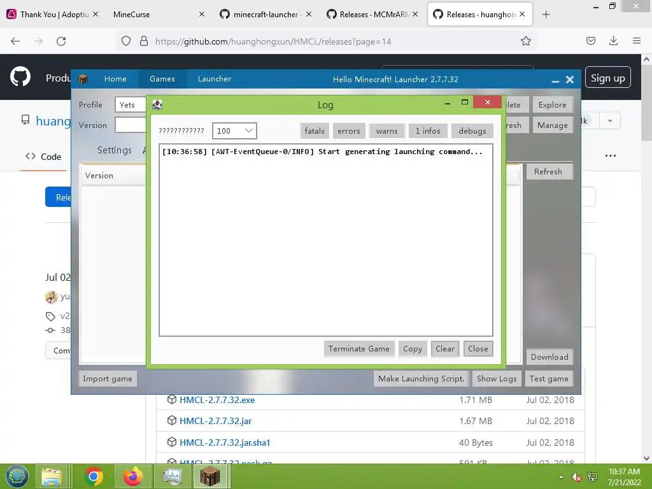Toggle the fatals log filter

[315, 131]
